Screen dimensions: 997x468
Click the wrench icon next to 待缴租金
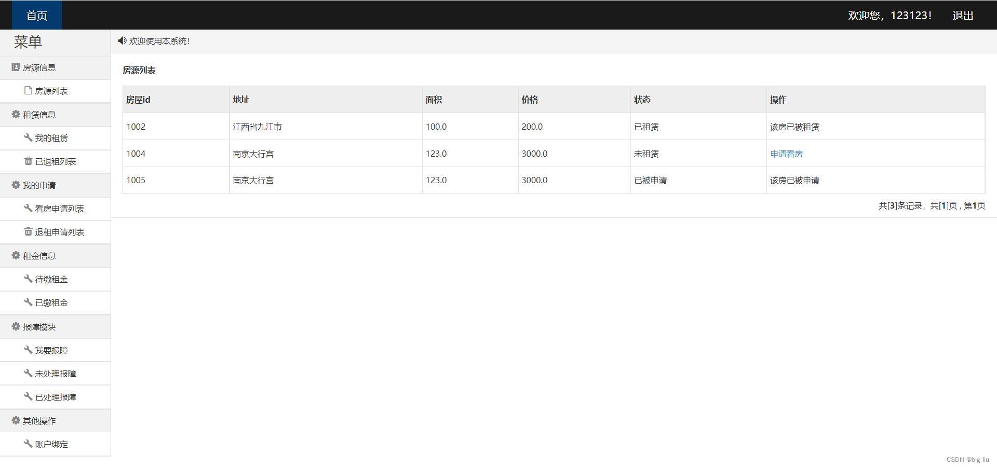pos(28,279)
